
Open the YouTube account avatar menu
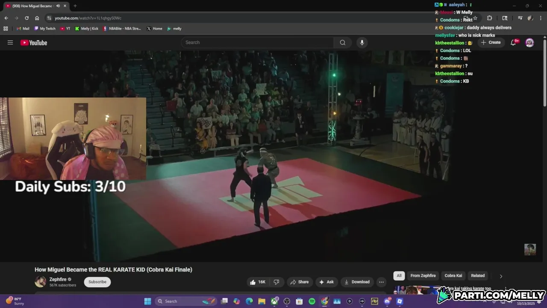coord(529,42)
